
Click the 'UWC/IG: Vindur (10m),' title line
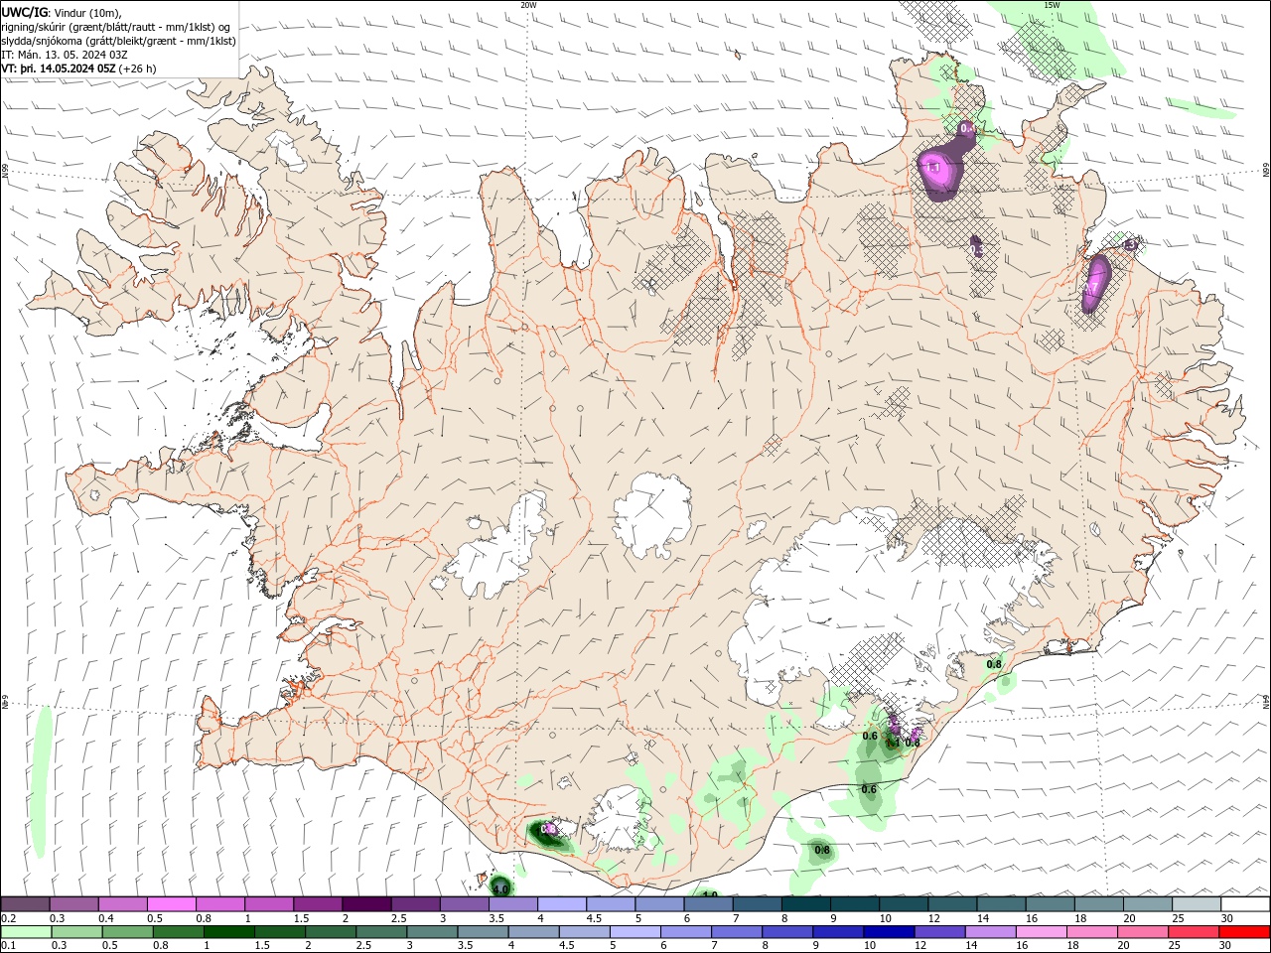point(61,12)
